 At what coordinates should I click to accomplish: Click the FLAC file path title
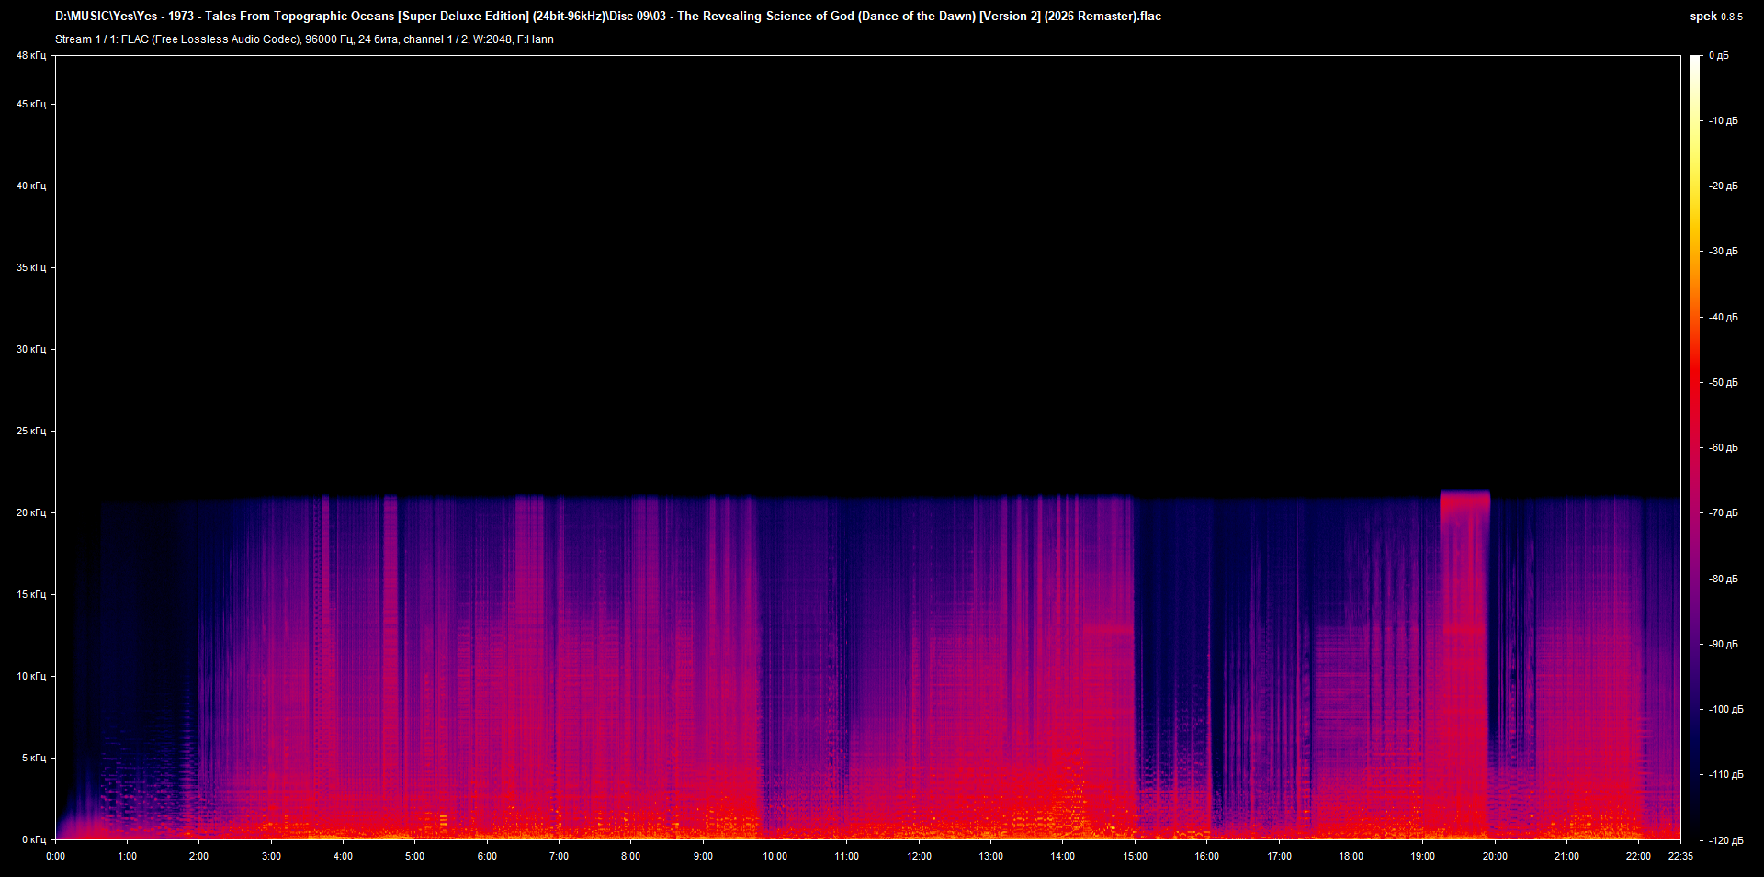[x=608, y=16]
